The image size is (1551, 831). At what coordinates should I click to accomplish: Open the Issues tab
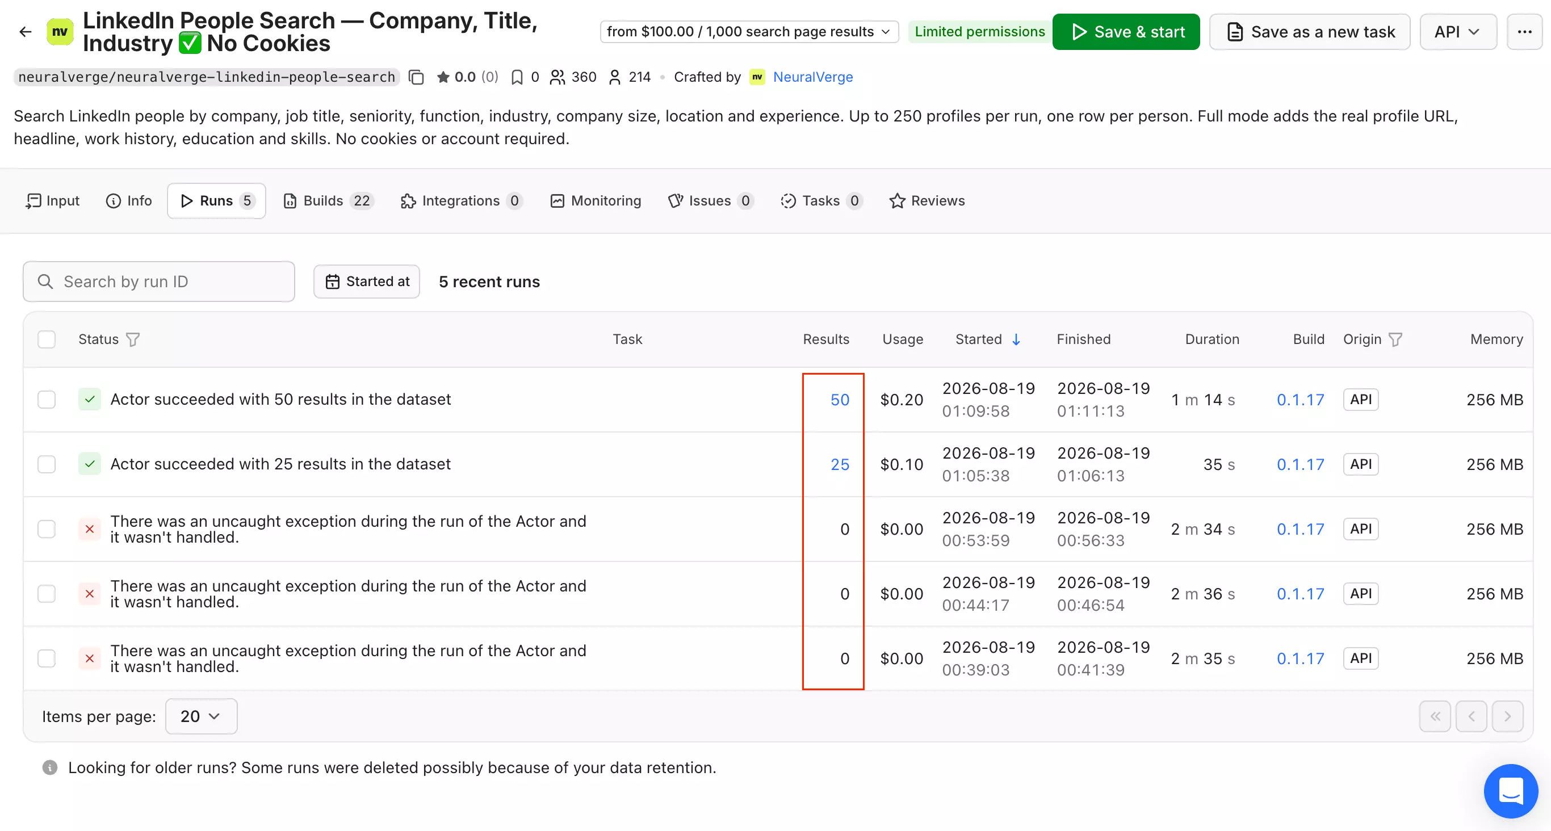[710, 200]
